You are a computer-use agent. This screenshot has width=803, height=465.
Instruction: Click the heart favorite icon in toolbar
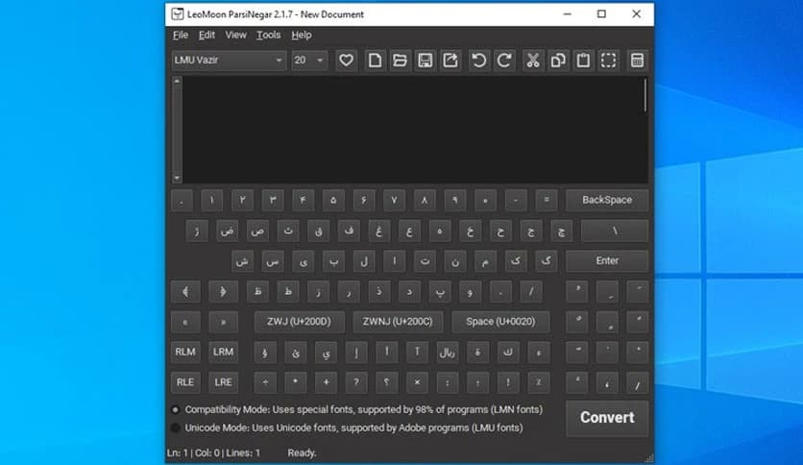point(346,61)
